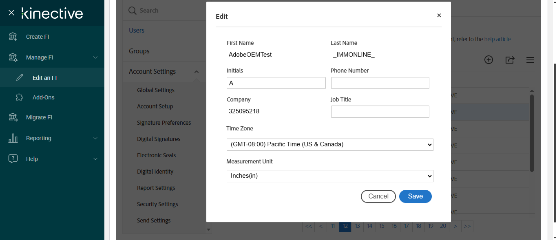Click the Create FI bank icon

point(13,37)
